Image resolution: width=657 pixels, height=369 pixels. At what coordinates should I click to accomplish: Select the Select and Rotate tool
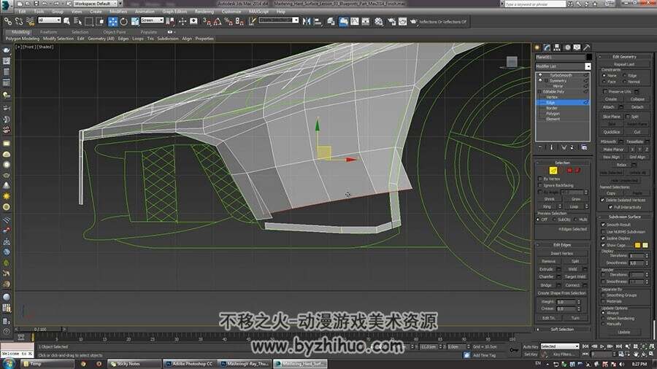point(123,21)
